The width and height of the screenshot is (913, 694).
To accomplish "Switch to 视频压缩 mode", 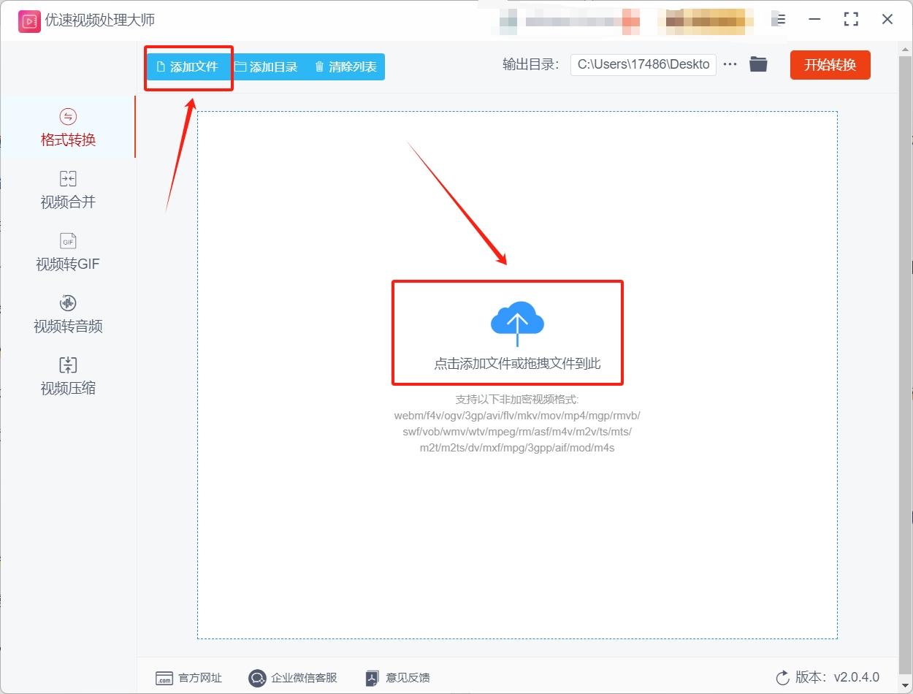I will 67,376.
